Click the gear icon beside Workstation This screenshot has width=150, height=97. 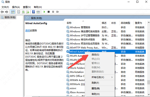click(68, 72)
